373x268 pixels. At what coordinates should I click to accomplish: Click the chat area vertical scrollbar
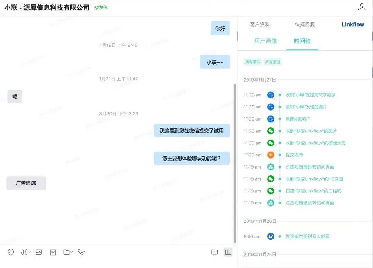tap(235, 164)
